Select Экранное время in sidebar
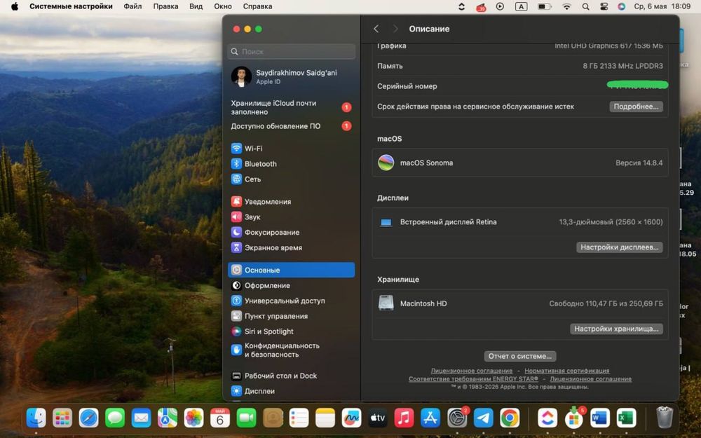This screenshot has height=438, width=701. click(x=291, y=247)
